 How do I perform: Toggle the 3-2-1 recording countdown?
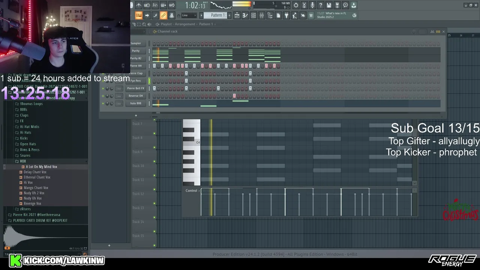click(x=155, y=5)
